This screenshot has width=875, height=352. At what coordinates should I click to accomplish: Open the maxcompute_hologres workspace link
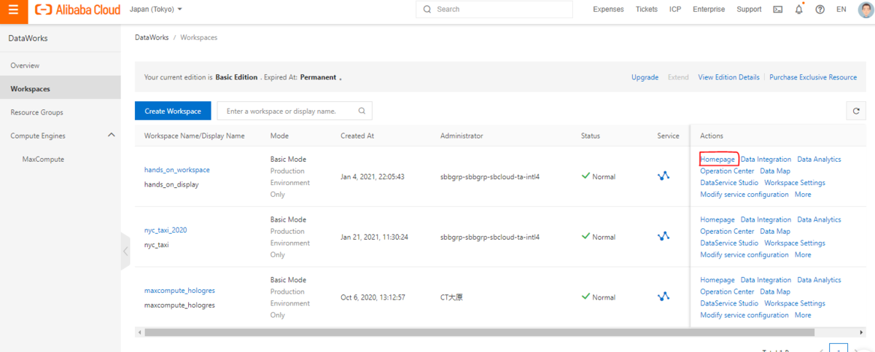pyautogui.click(x=179, y=291)
